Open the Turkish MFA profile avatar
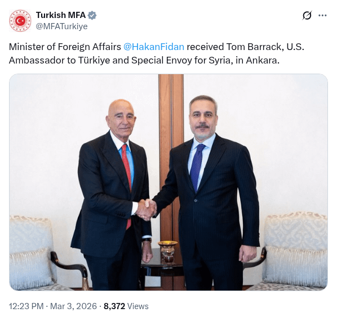The image size is (337, 317). tap(20, 21)
